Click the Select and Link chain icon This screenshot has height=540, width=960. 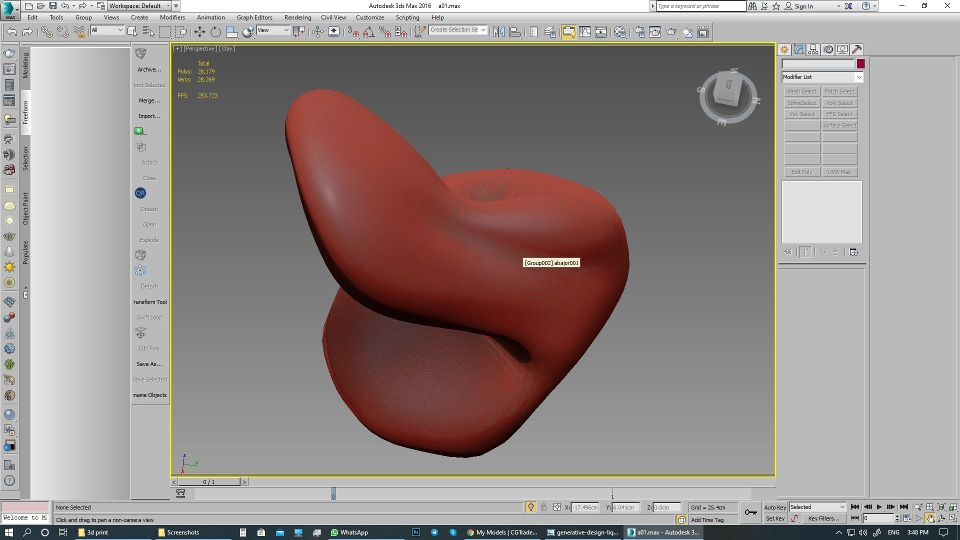point(46,32)
